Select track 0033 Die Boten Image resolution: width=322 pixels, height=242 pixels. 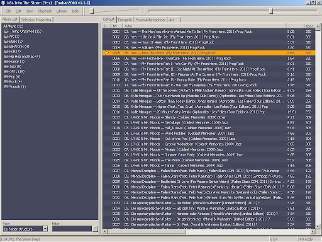[x=209, y=203]
